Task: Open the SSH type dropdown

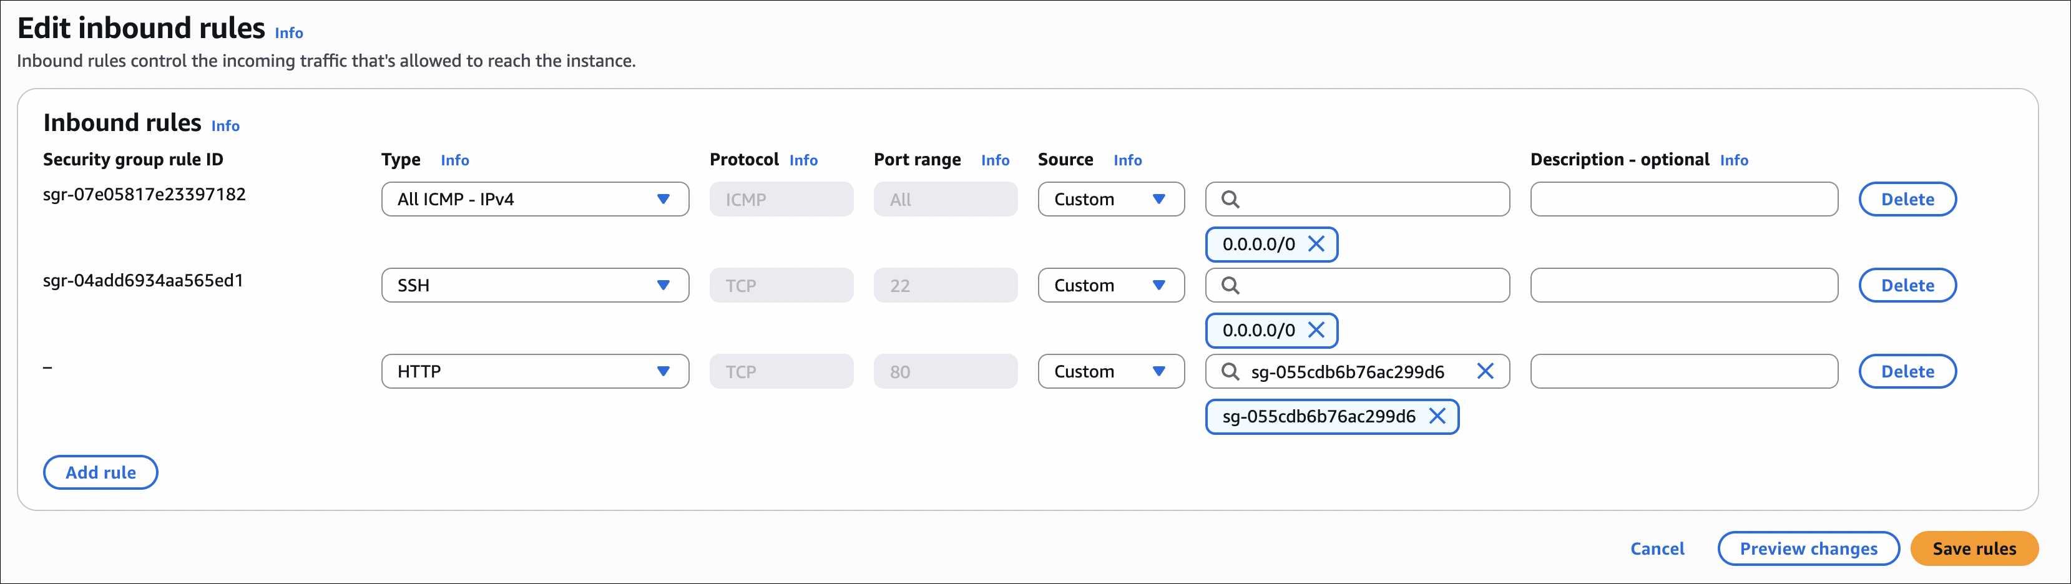Action: [535, 285]
